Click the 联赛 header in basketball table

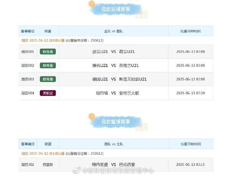point(48,144)
